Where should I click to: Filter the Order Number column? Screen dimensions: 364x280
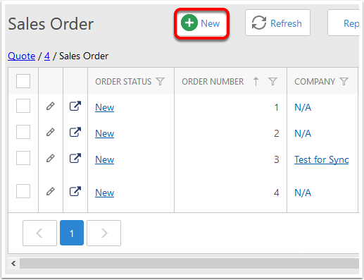[x=272, y=81]
